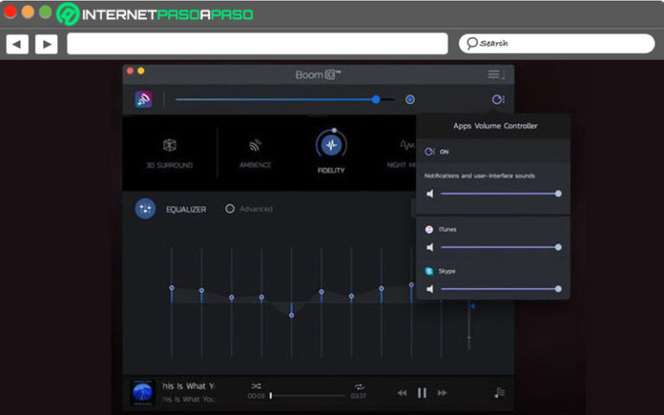The image size is (664, 415).
Task: Select the 3D Surround effect icon
Action: pyautogui.click(x=169, y=146)
